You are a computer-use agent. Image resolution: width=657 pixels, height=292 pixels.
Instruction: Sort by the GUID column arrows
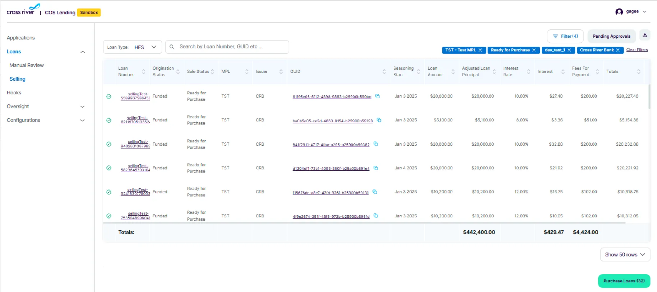pyautogui.click(x=384, y=71)
